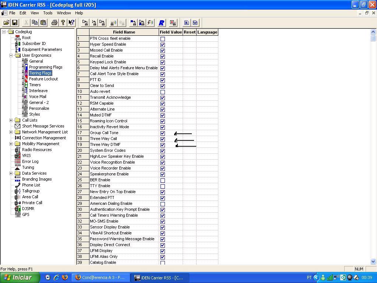Open Radio Resources in the tree
Viewport: 377px width, 283px height.
(37, 150)
